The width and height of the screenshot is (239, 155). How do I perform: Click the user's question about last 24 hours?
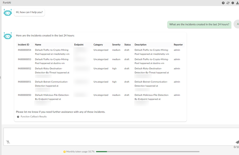[199, 25]
